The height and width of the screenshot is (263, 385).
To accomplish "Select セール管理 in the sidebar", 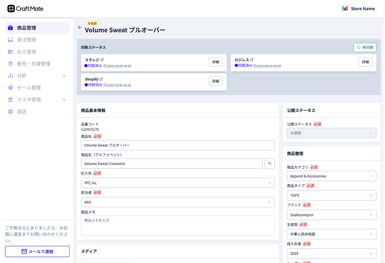I will 29,88.
